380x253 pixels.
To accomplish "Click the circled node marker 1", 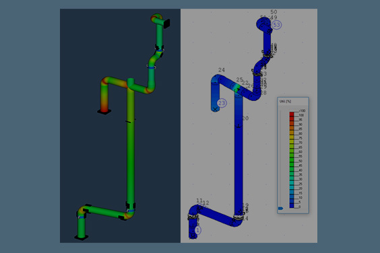I will [x=197, y=230].
